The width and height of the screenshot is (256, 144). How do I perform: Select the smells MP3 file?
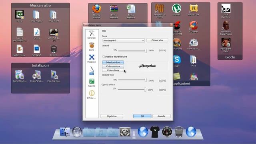pos(36,33)
